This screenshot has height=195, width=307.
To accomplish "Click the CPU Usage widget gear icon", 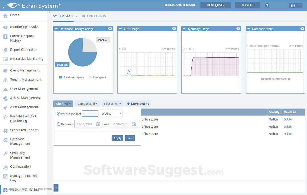I will pyautogui.click(x=174, y=29).
